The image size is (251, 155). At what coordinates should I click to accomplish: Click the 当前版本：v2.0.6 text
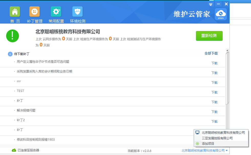pyautogui.click(x=139, y=151)
